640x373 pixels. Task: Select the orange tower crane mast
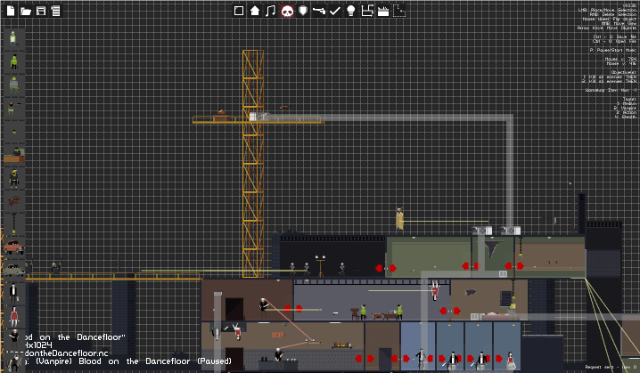point(253,163)
